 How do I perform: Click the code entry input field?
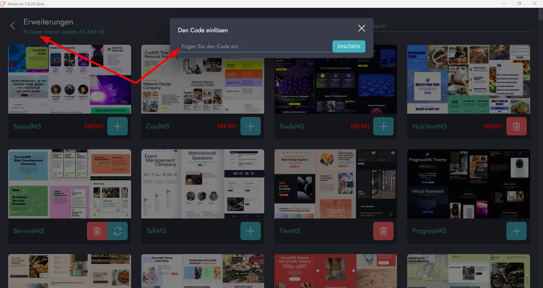coord(255,46)
